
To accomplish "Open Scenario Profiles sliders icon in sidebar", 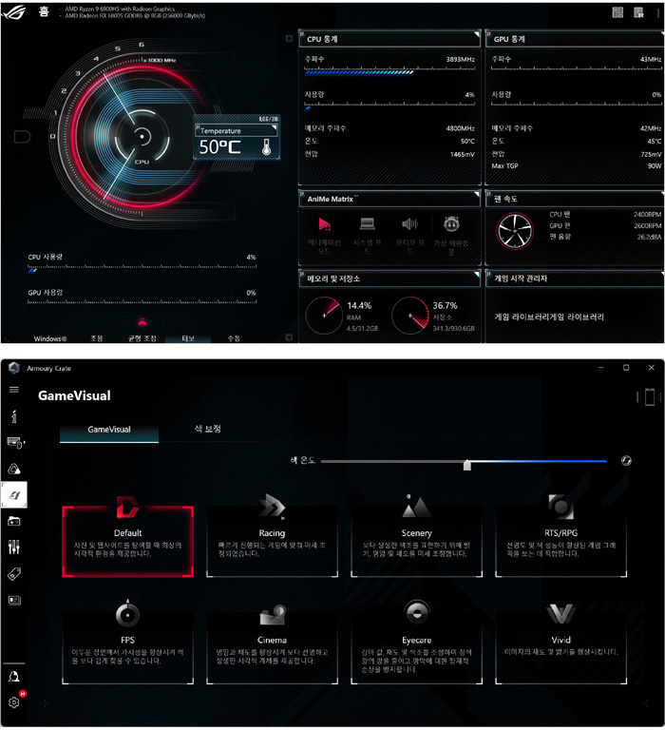I will 14,547.
